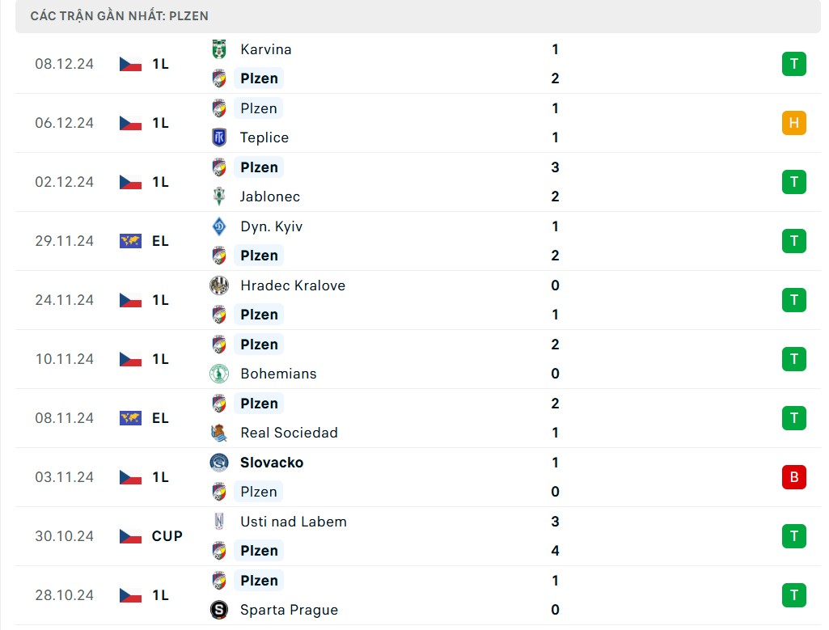Click the Bohemians club emblem

218,374
